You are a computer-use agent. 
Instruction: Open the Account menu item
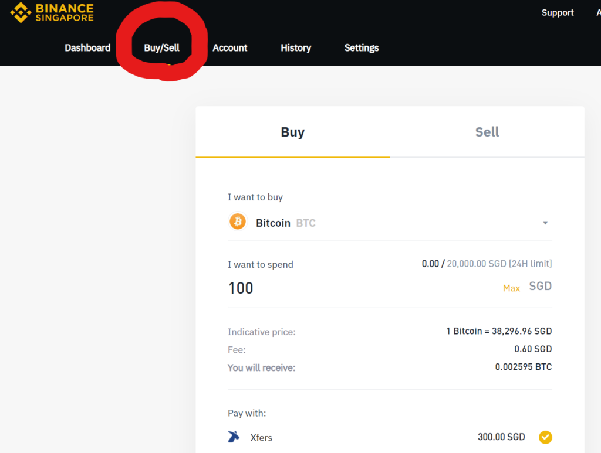(230, 48)
